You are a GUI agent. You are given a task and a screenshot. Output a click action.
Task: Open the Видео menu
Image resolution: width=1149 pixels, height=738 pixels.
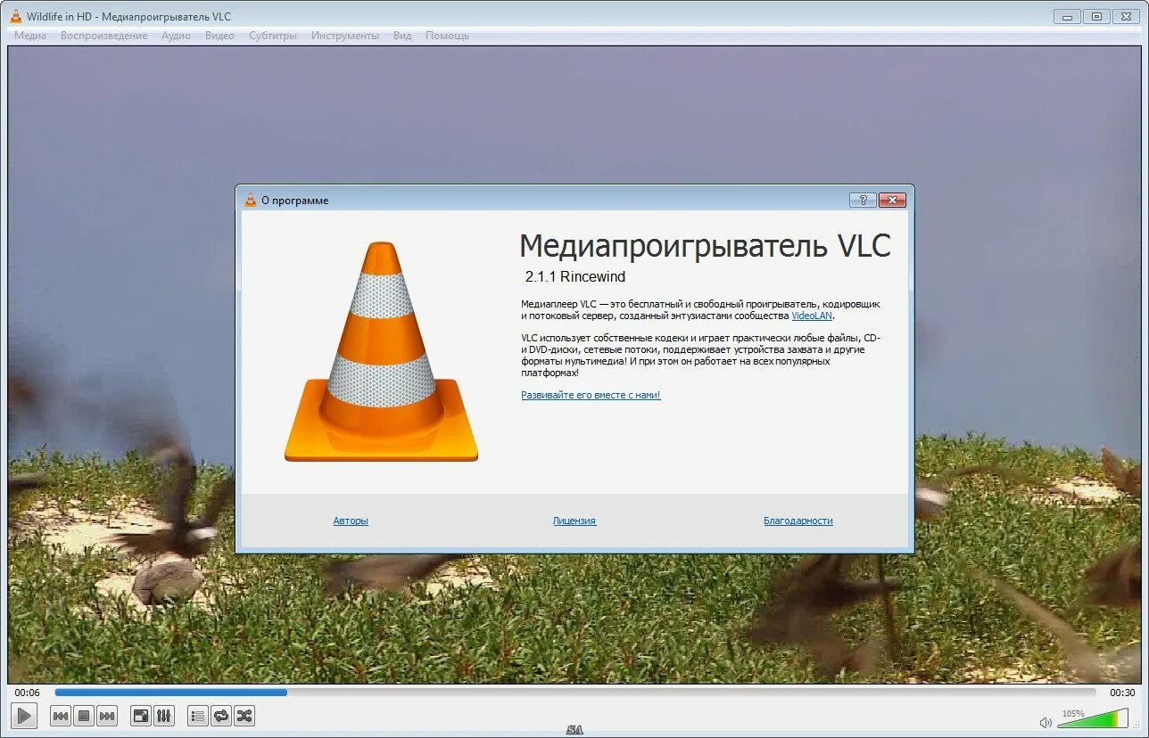point(219,36)
